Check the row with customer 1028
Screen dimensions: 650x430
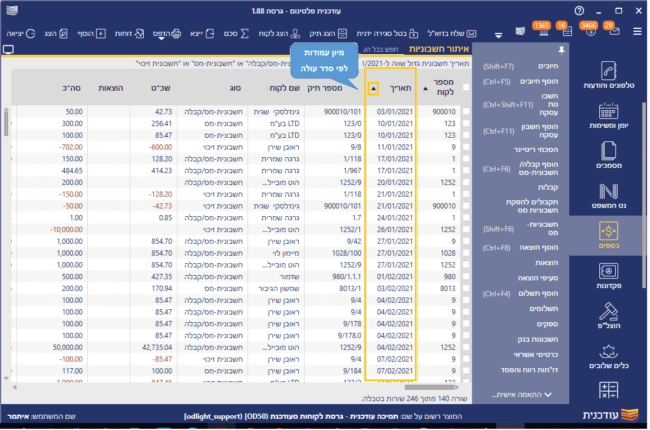466,253
